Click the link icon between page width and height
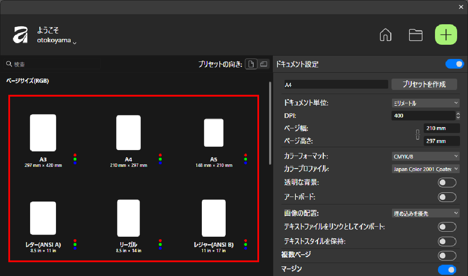This screenshot has height=276, width=468. tap(417, 135)
